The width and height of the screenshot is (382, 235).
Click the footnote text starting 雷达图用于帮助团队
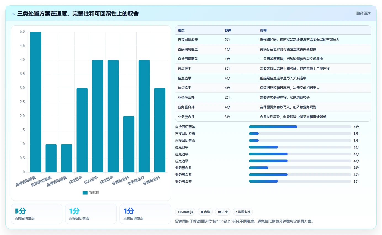pyautogui.click(x=244, y=221)
